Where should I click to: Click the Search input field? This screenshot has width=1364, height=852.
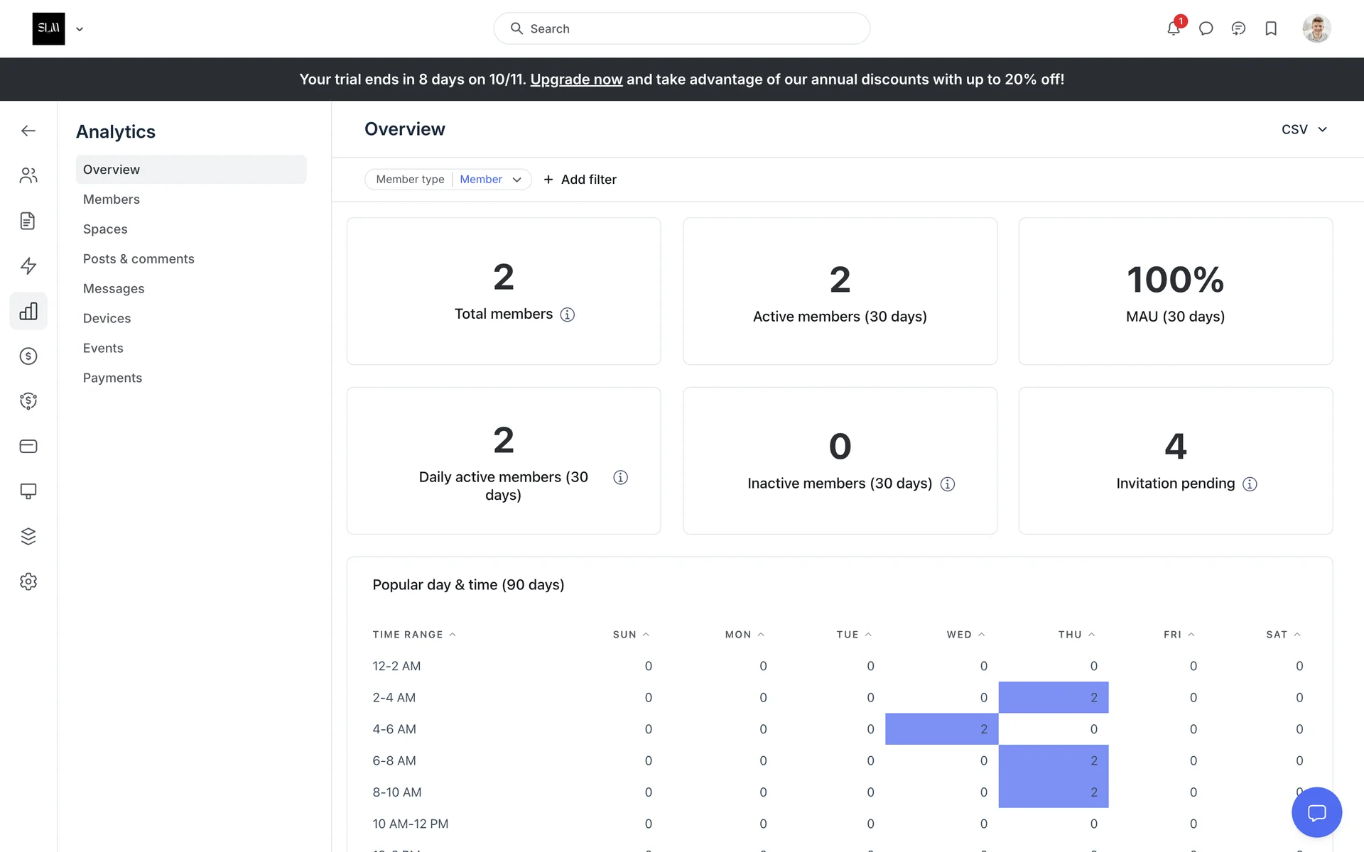point(682,28)
